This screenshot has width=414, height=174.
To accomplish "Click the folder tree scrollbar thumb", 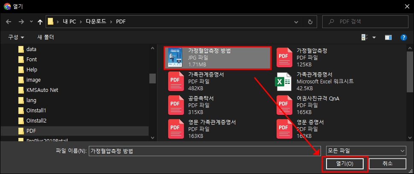I will click(152, 78).
